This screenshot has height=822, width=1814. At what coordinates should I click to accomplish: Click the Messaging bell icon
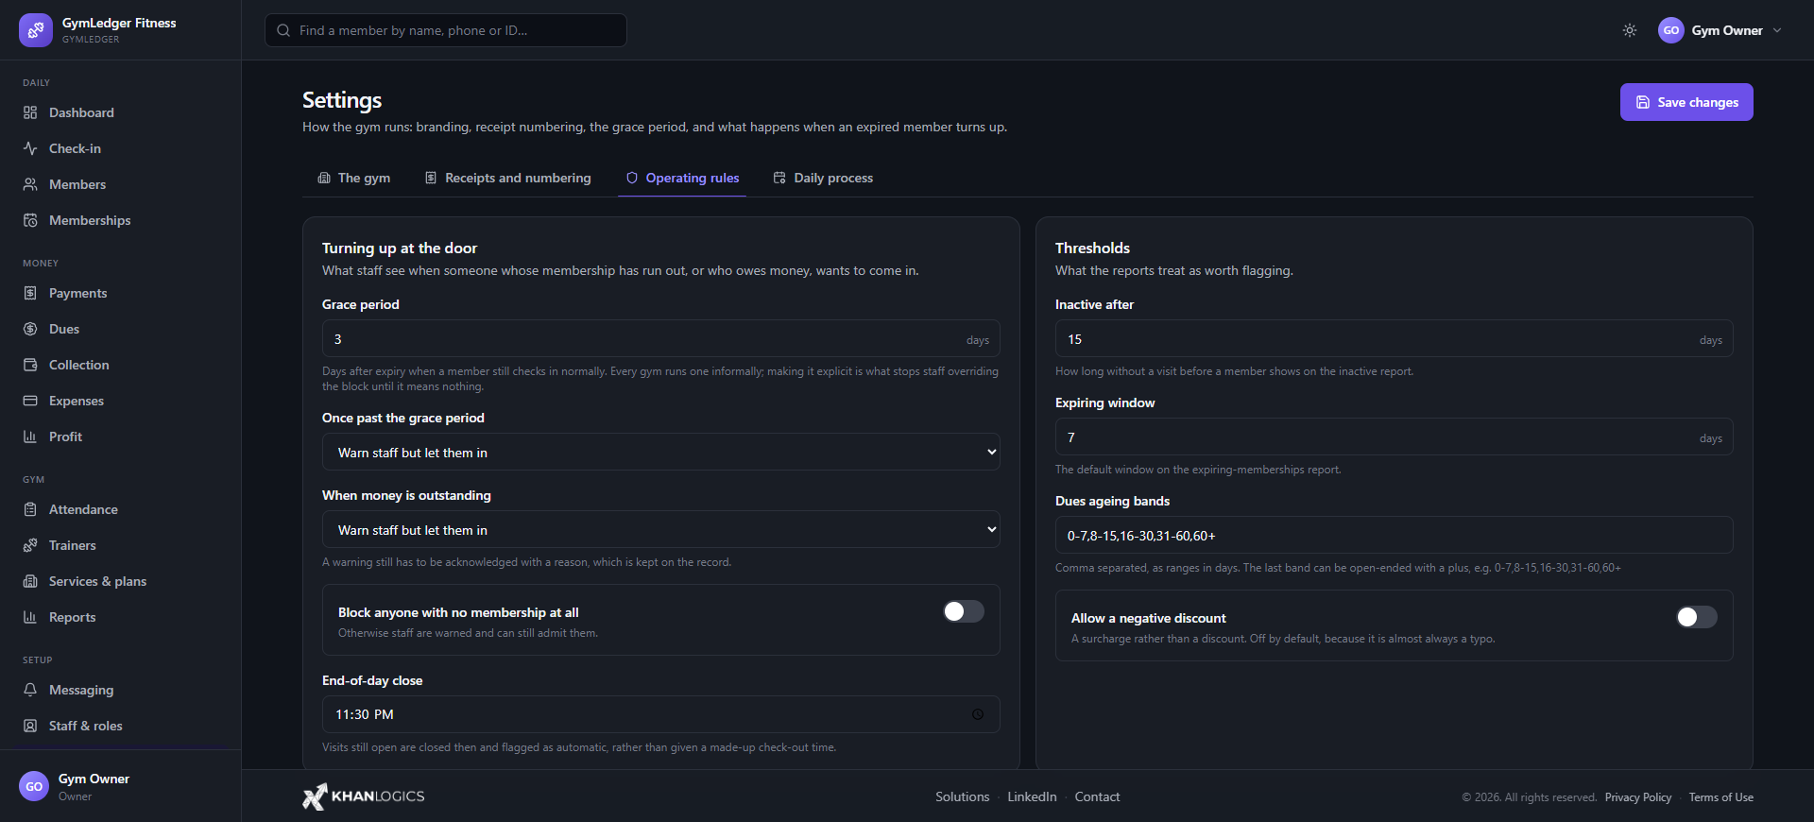[30, 690]
